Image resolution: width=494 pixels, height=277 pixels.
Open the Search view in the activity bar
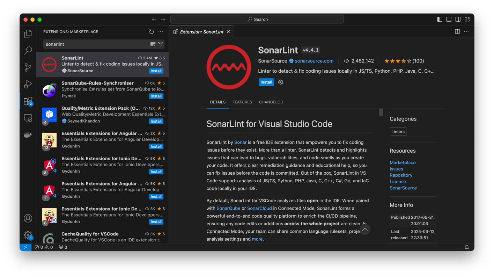28,50
